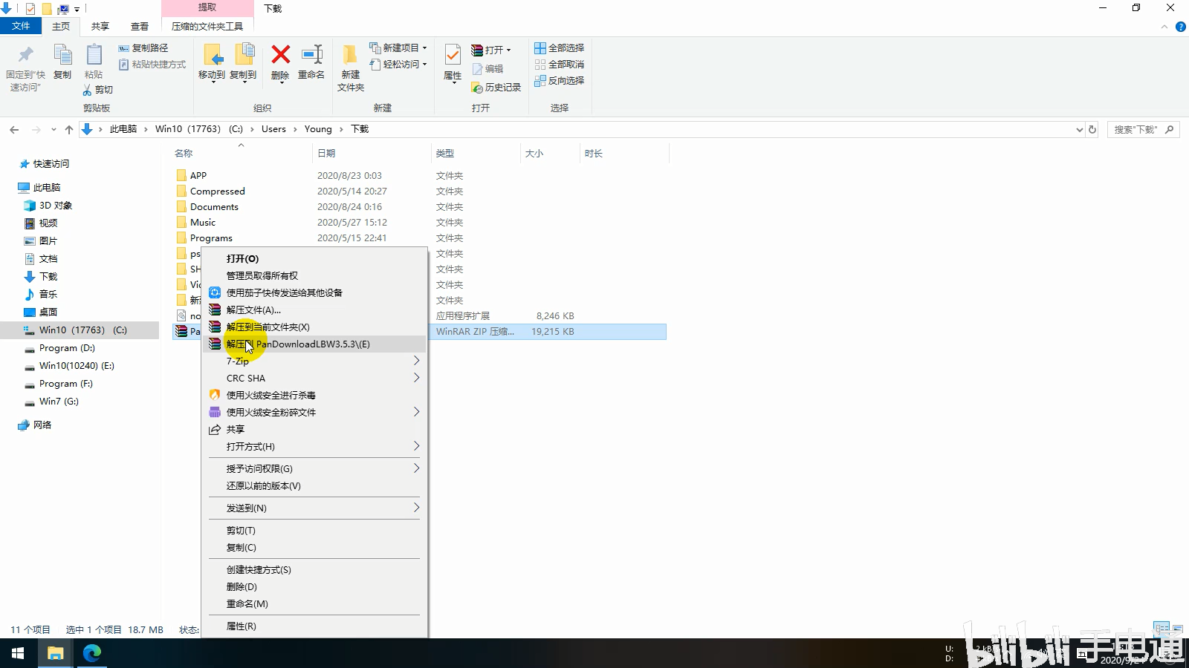Viewport: 1189px width, 668px height.
Task: Click the Edit button in Open group
Action: click(487, 69)
